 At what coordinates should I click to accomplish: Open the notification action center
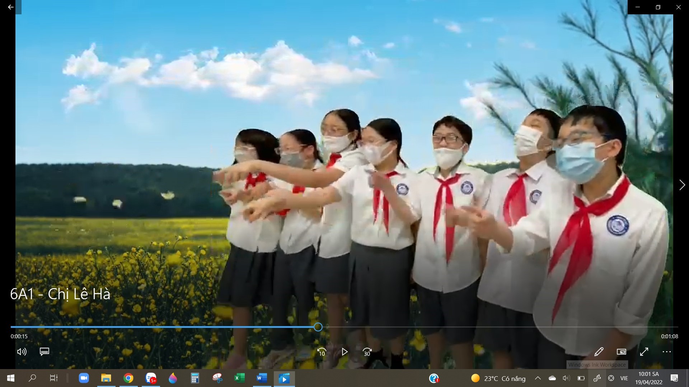pyautogui.click(x=674, y=378)
